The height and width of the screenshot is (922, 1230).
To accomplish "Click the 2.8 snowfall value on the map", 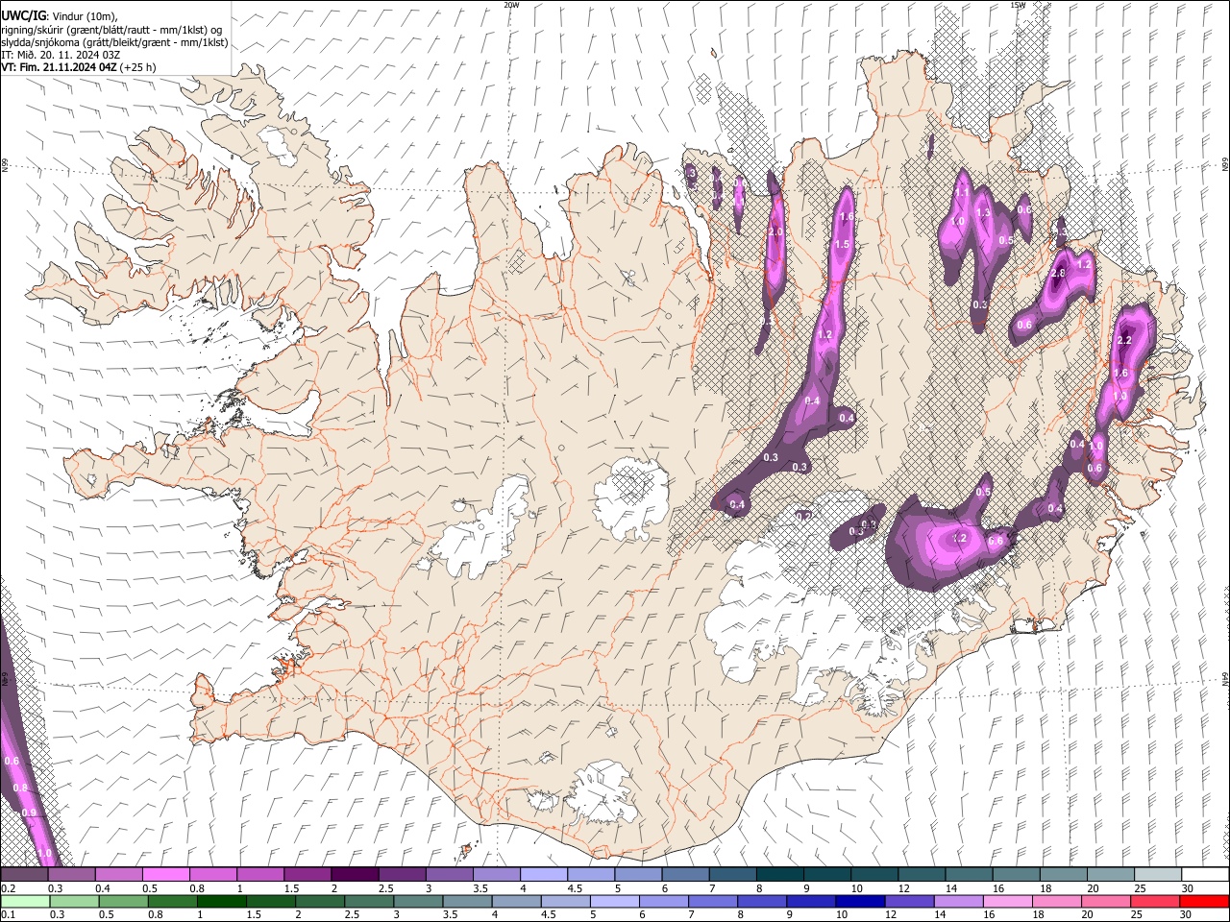I will 1059,274.
